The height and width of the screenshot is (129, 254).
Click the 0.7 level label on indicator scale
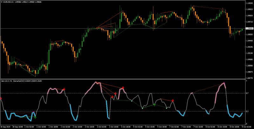[x=247, y=93]
